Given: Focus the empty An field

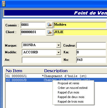Looking at the screenshot, I should coord(42,60).
